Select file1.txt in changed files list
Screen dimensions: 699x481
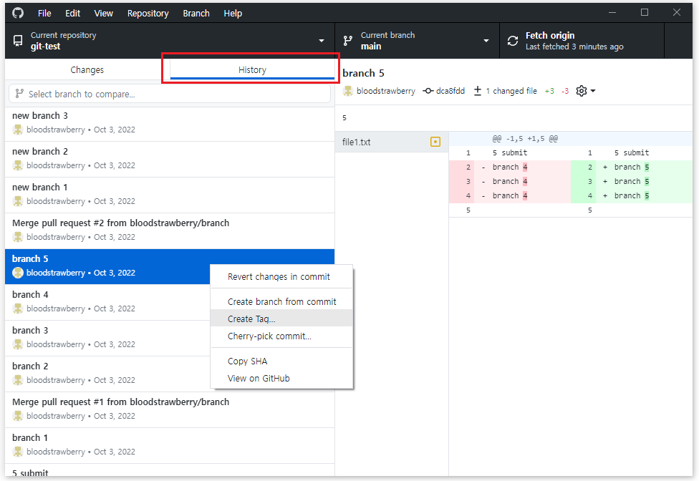pos(392,142)
